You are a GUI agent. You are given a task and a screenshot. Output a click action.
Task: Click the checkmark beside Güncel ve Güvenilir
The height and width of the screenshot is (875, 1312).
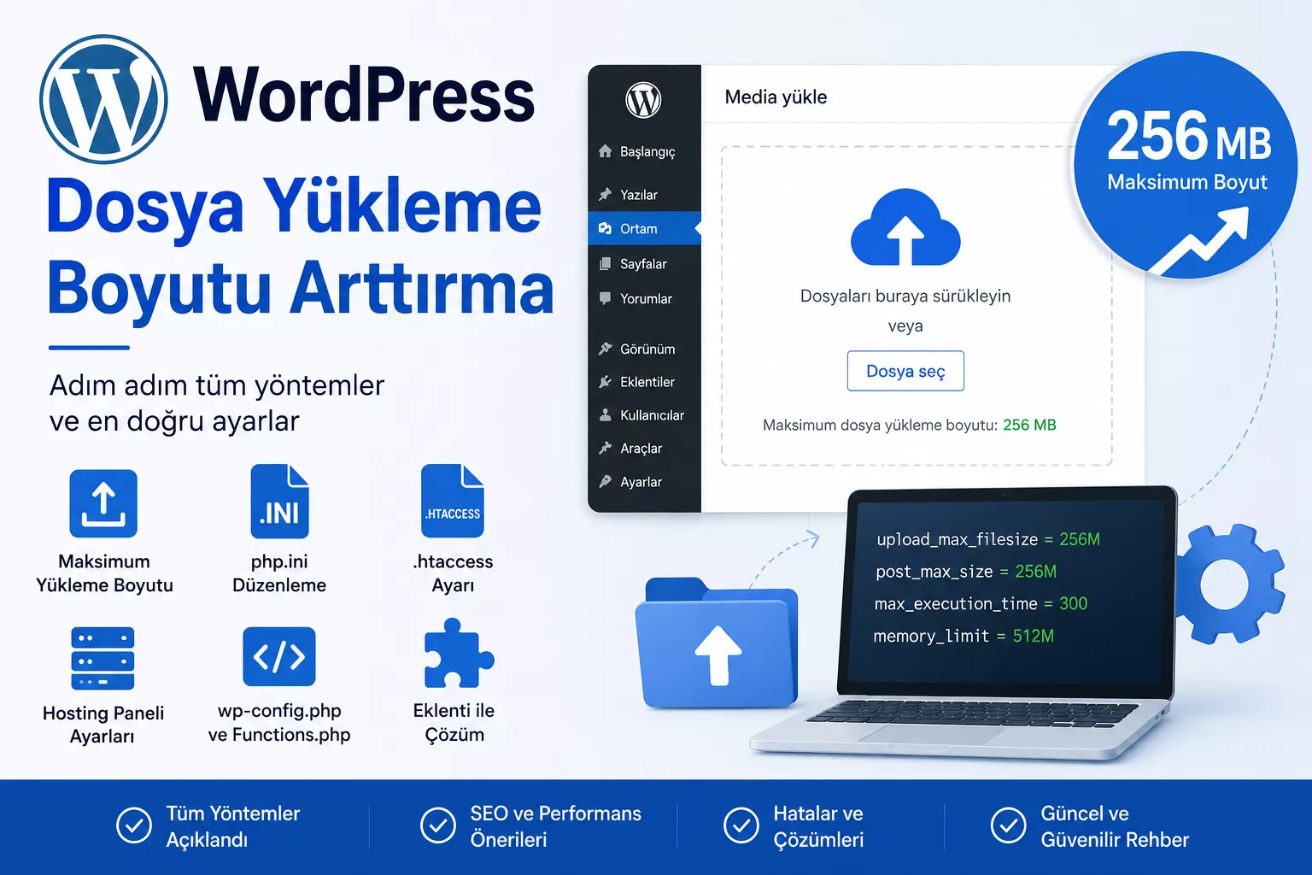pyautogui.click(x=1009, y=825)
